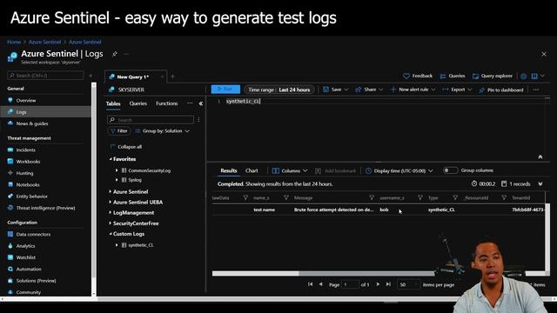Open the Group by: Solution dropdown
Image resolution: width=557 pixels, height=313 pixels.
(x=163, y=131)
